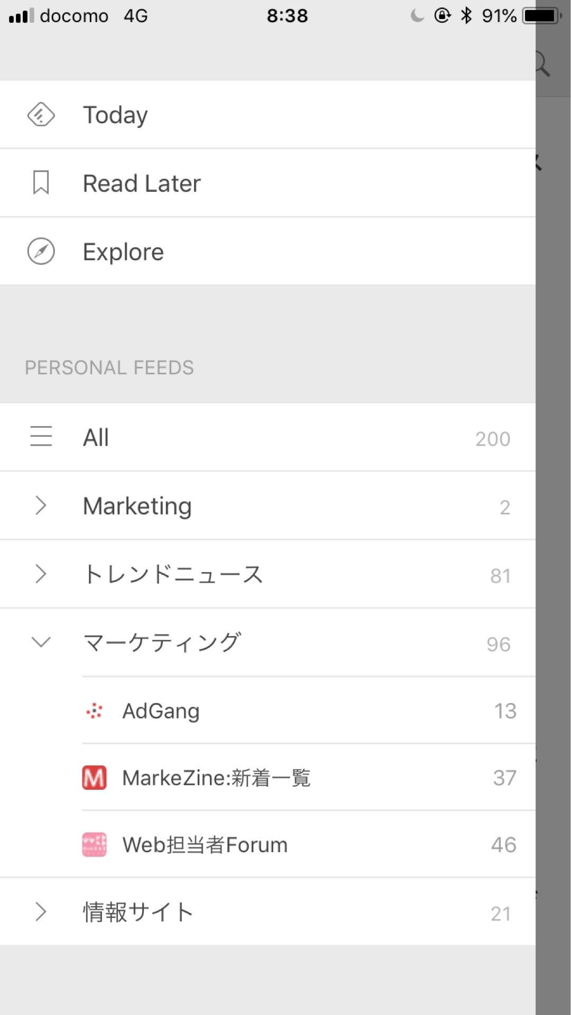Open the Read Later list
Viewport: 571px width, 1015px height.
point(142,183)
